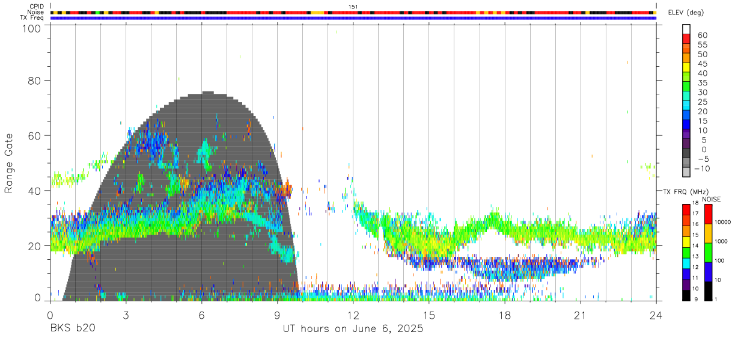The image size is (738, 341).
Task: Click the "40" range gate tick label
Action: pos(34,191)
